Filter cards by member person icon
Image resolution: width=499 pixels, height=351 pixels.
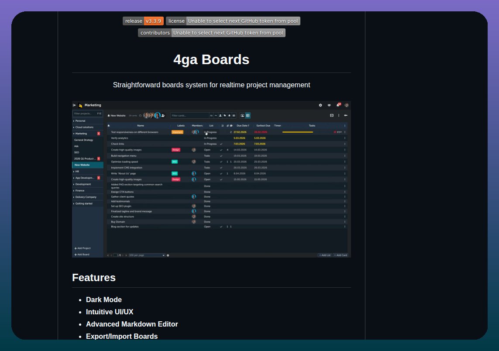[220, 116]
